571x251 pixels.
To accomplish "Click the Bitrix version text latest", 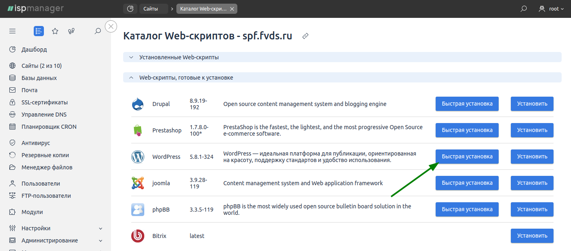I will pyautogui.click(x=197, y=236).
